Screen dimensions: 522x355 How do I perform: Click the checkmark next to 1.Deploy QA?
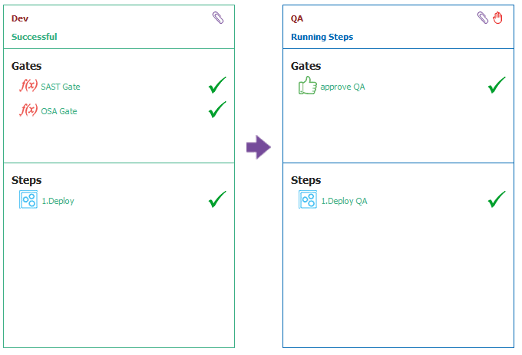point(497,199)
